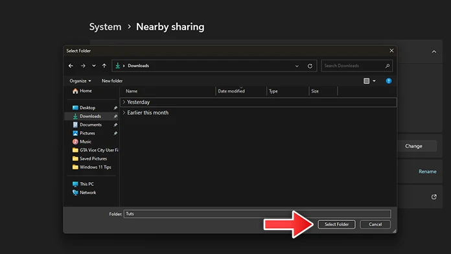
Task: Click the music note icon beside Music
Action: pos(75,141)
